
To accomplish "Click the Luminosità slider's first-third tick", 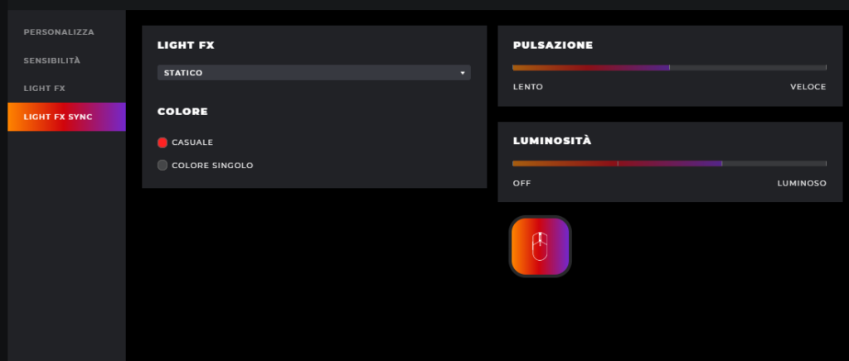I will [x=618, y=163].
